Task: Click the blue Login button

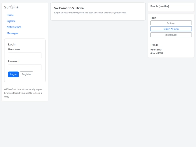Action: pos(13,74)
